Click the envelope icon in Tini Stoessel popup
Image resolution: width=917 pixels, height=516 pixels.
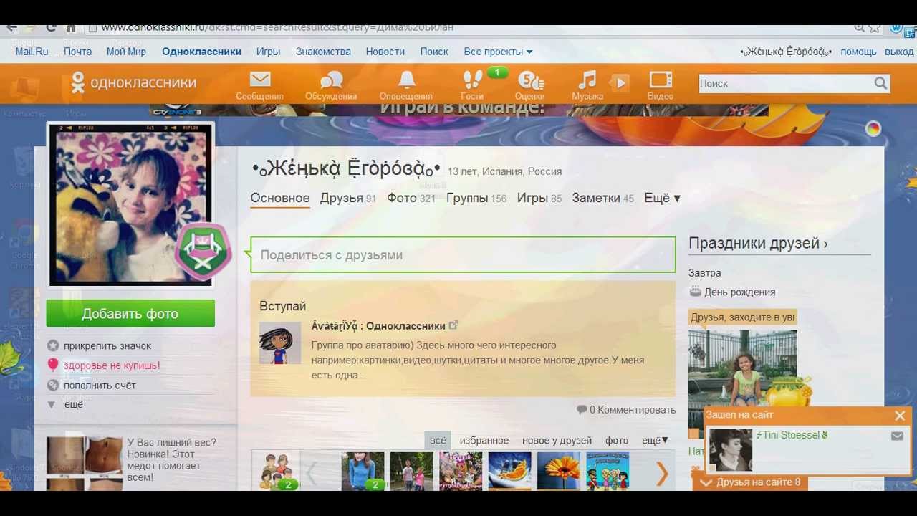point(897,436)
